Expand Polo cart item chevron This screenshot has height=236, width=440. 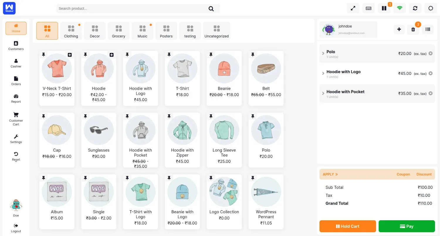(323, 53)
